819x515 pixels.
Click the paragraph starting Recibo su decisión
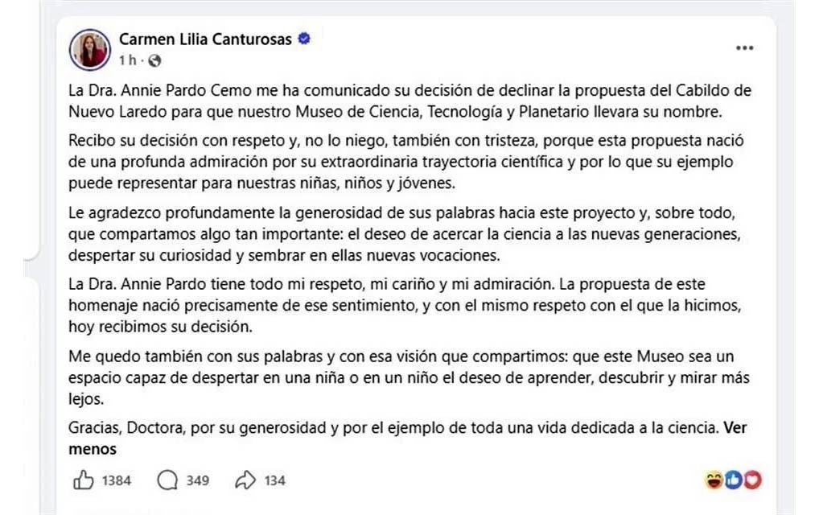(405, 162)
